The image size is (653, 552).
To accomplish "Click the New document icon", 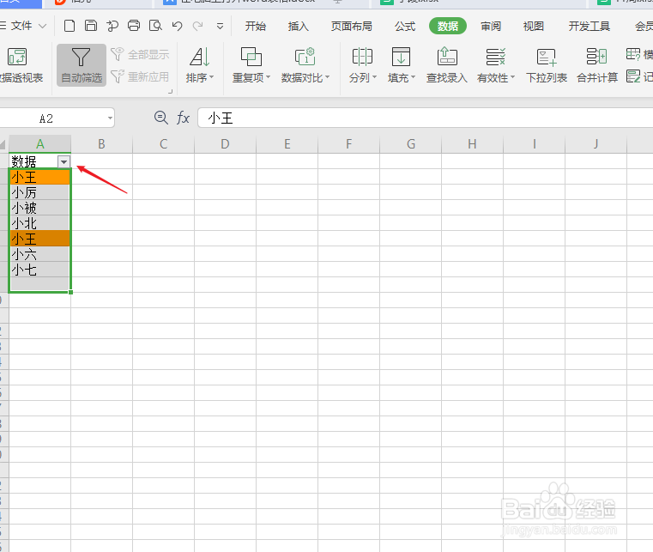I will pyautogui.click(x=70, y=26).
